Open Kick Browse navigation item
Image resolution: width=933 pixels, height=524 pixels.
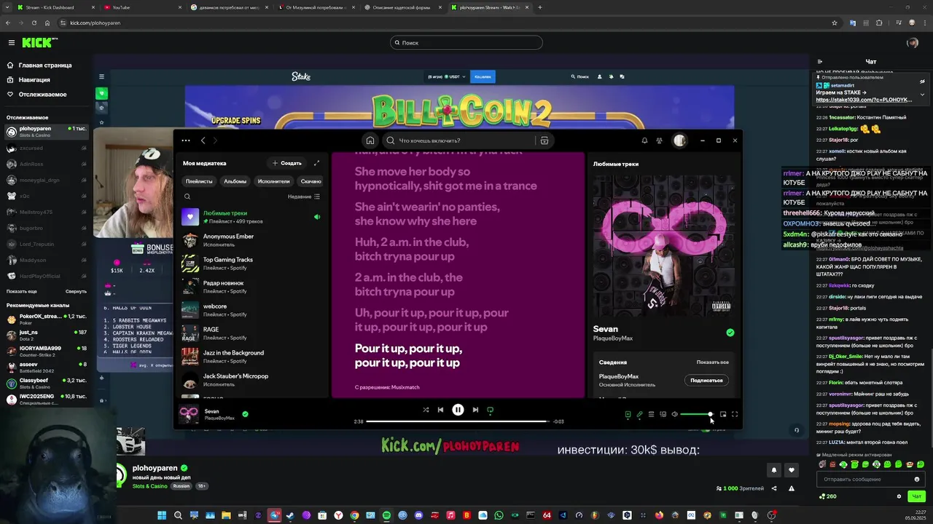click(x=34, y=79)
